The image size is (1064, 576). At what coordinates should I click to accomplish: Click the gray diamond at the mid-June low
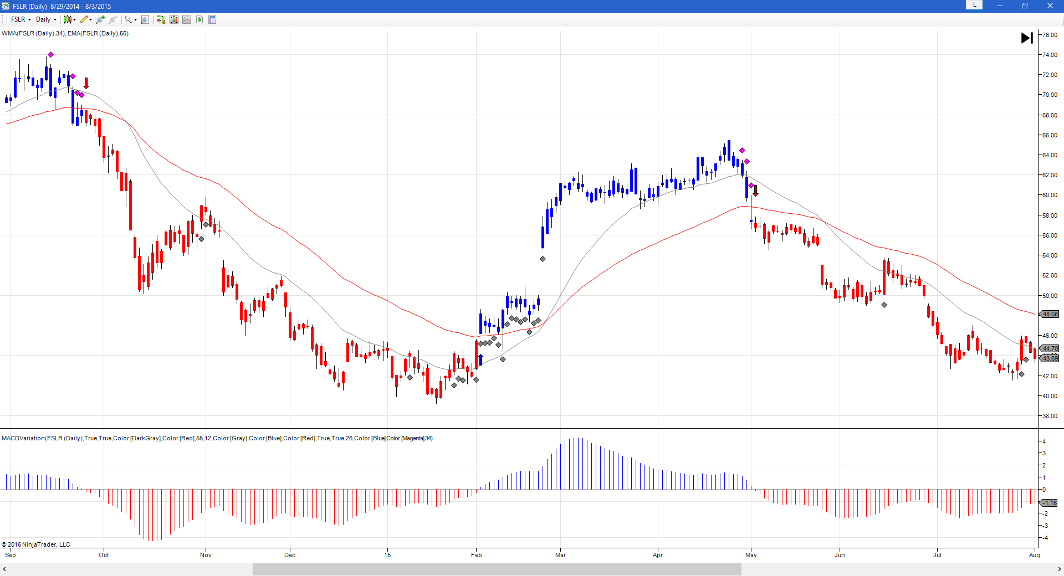884,305
